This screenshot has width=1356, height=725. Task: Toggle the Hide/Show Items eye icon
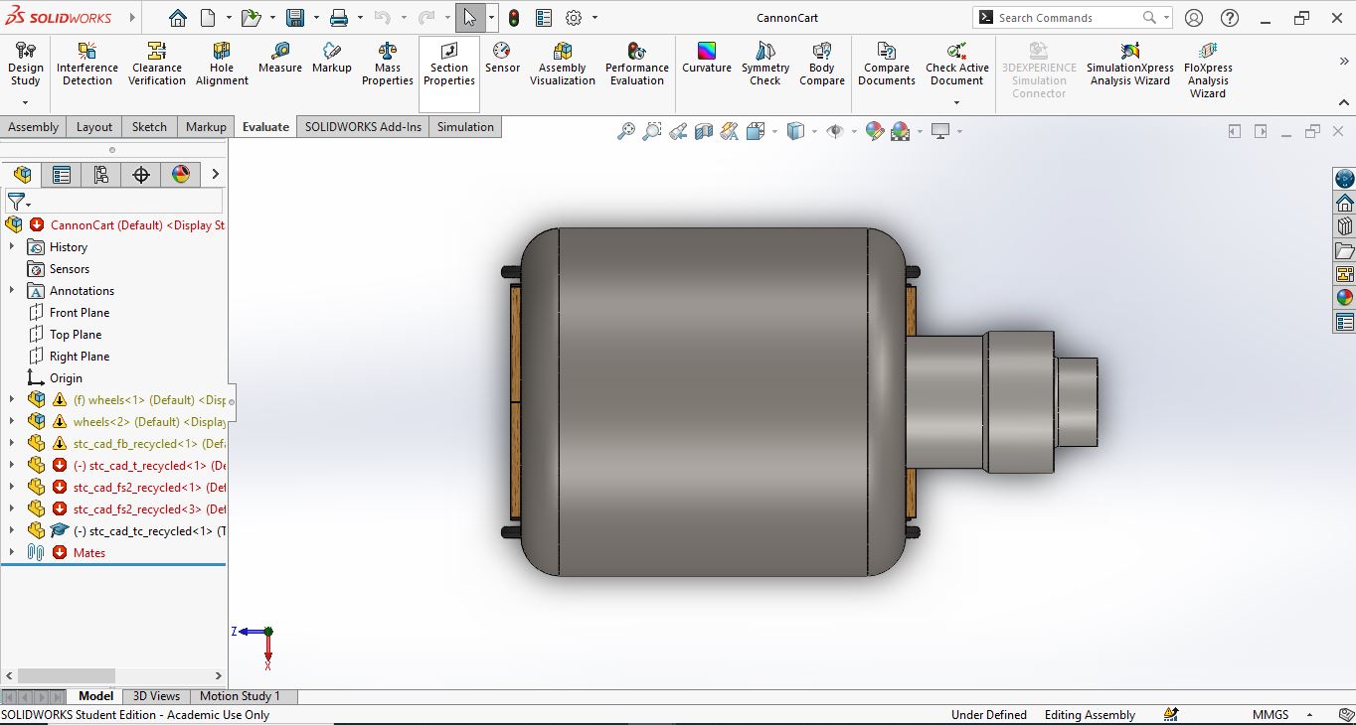click(835, 131)
